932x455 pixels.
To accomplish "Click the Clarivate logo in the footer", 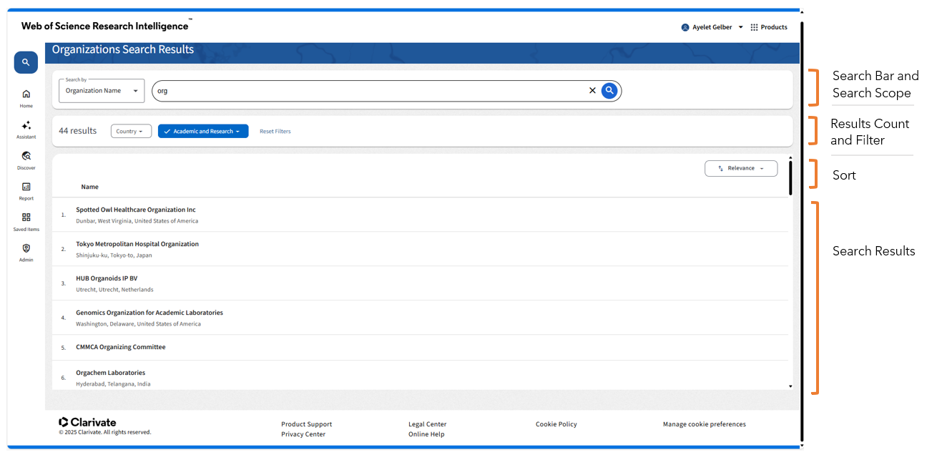I will [x=87, y=422].
